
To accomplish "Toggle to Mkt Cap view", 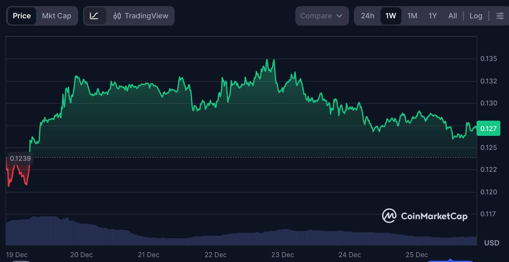I will tap(56, 16).
